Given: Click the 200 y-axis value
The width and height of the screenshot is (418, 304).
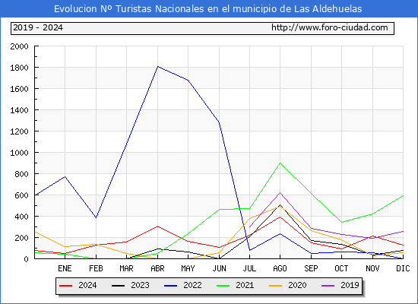Looking at the screenshot, I should click(21, 238).
